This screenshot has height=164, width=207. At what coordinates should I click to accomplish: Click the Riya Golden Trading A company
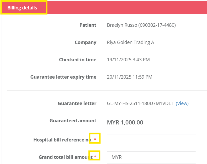click(130, 42)
